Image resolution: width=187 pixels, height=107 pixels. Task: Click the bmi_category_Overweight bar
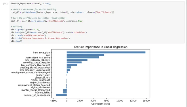[72, 65]
